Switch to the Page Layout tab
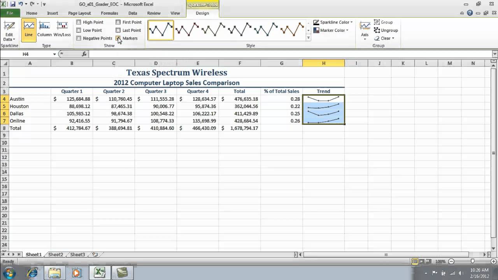Viewport: 498px width, 280px height. point(79,13)
